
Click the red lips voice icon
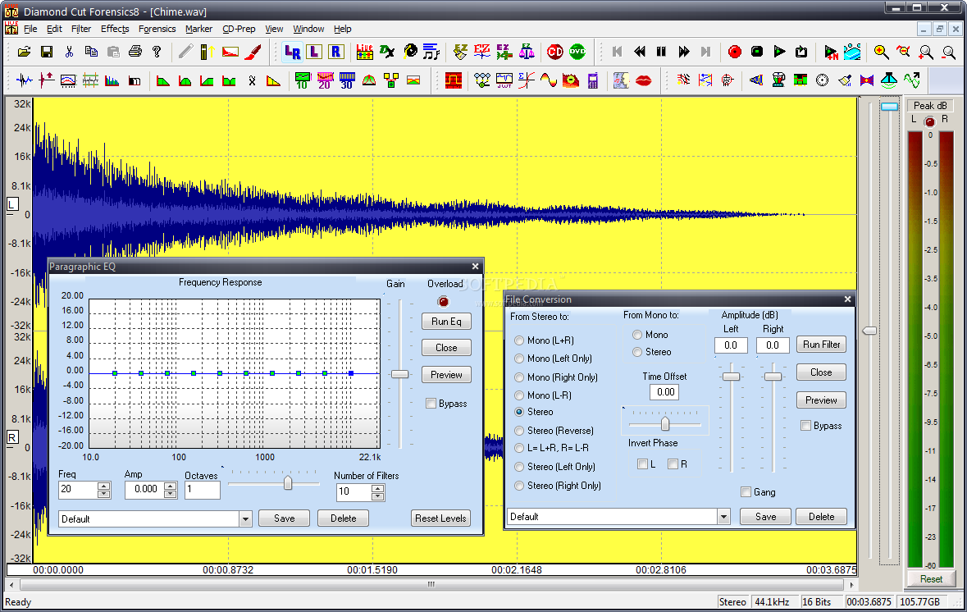[x=643, y=80]
